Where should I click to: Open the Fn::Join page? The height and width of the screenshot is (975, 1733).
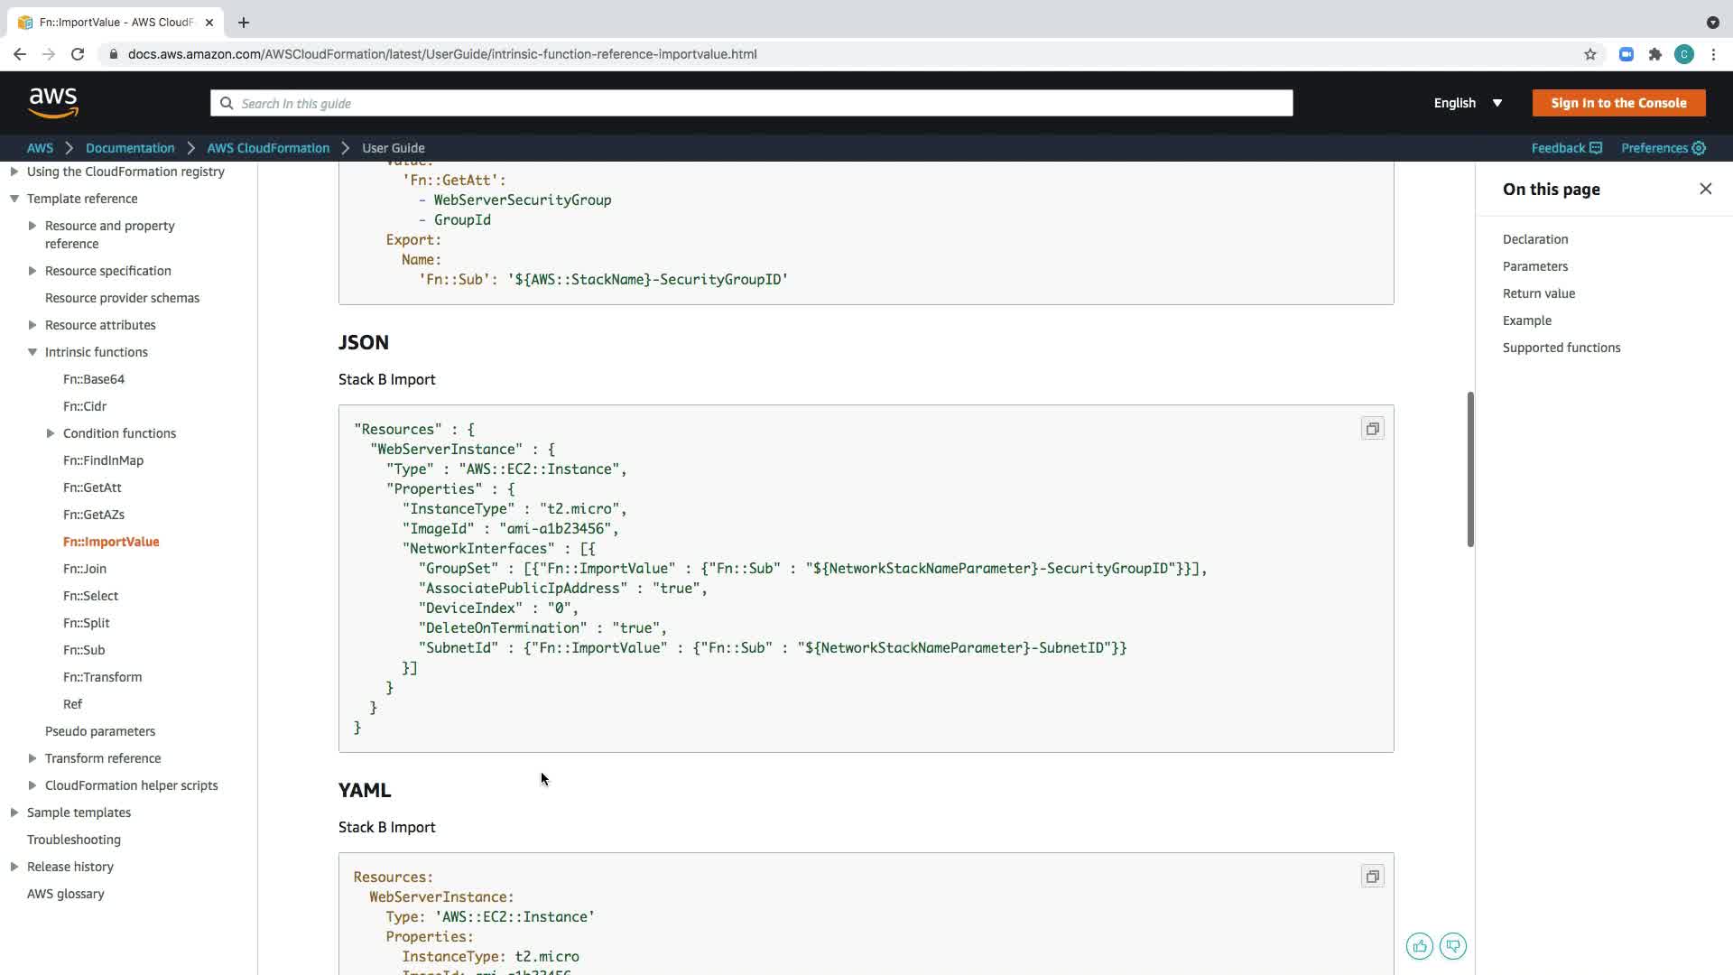tap(85, 569)
